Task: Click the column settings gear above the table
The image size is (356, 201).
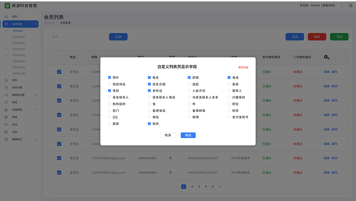Action: pos(326,57)
